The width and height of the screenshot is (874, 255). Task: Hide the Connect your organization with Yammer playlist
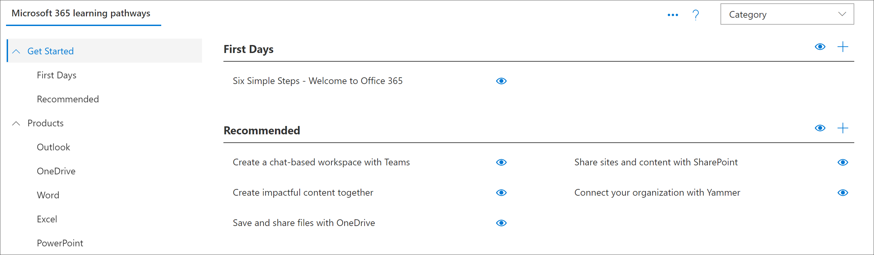pos(843,193)
